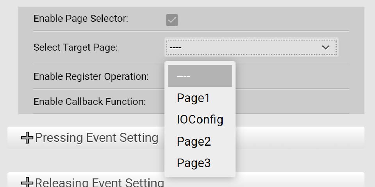Open the Select Target Page combo box
This screenshot has height=187, width=375.
(251, 47)
